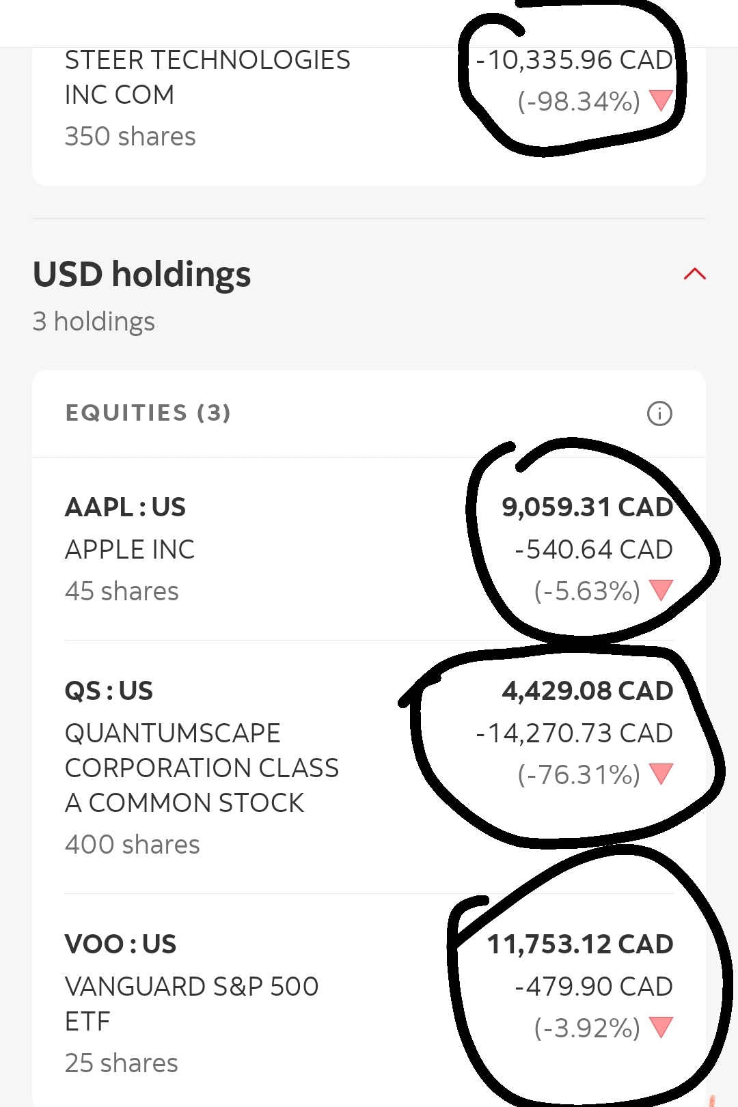Viewport: 738px width, 1107px height.
Task: Tap the 3 holdings subtitle text
Action: pos(94,322)
